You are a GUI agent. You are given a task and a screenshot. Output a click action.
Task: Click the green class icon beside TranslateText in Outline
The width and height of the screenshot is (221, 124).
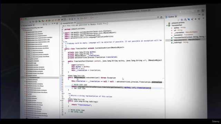pos(169,25)
